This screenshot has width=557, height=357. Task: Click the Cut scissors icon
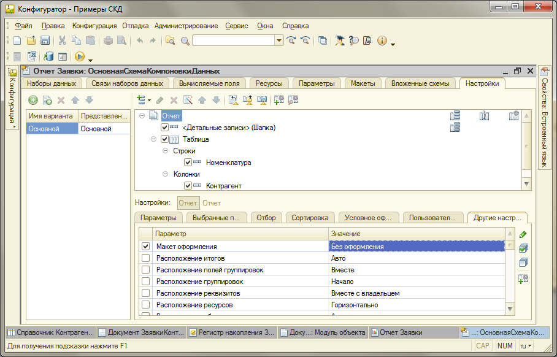pos(62,40)
